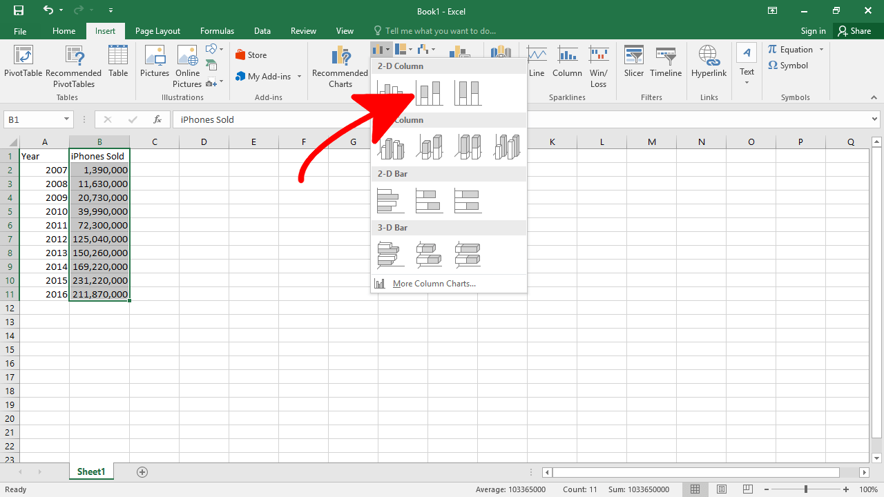Select the 2-D Stacked Column chart
Screen dimensions: 884x497
[430, 93]
